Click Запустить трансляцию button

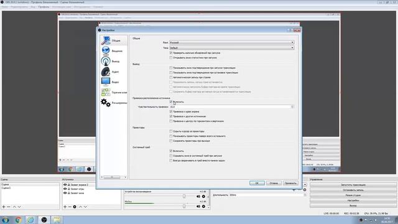(x=353, y=185)
